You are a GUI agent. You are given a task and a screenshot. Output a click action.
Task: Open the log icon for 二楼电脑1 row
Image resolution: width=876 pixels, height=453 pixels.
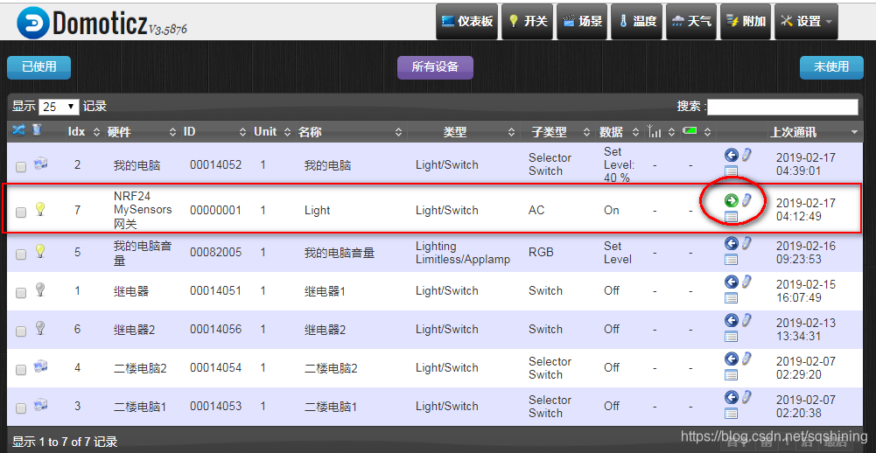pyautogui.click(x=731, y=414)
